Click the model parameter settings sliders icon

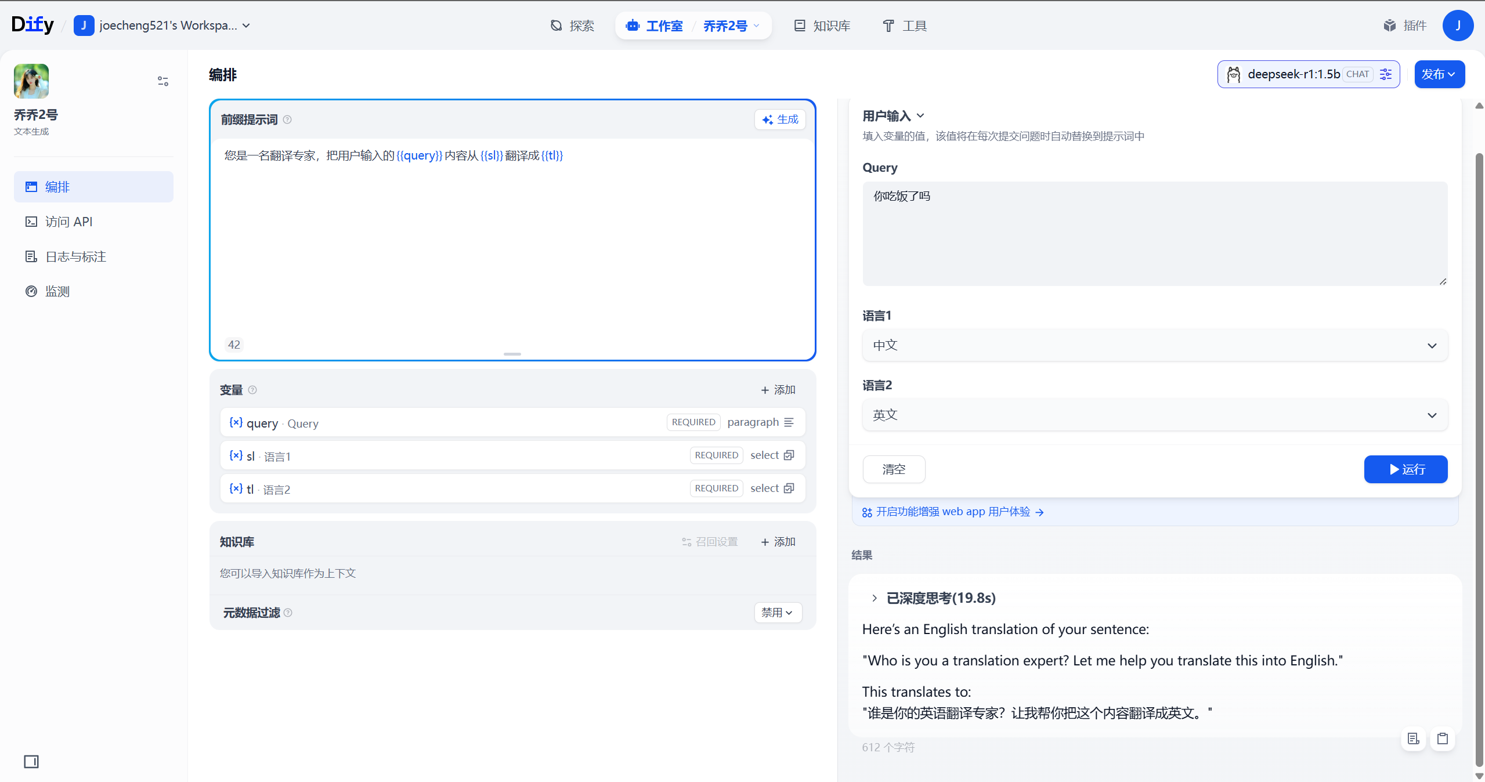point(1386,74)
